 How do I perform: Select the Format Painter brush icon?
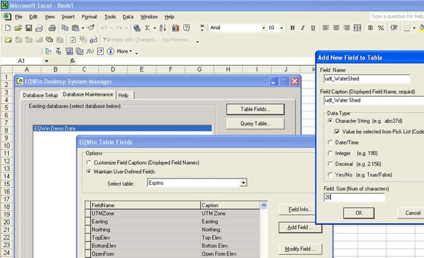click(91, 28)
